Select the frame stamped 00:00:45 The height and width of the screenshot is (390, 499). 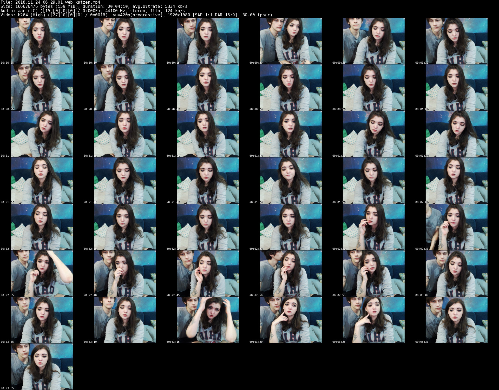(x=208, y=88)
